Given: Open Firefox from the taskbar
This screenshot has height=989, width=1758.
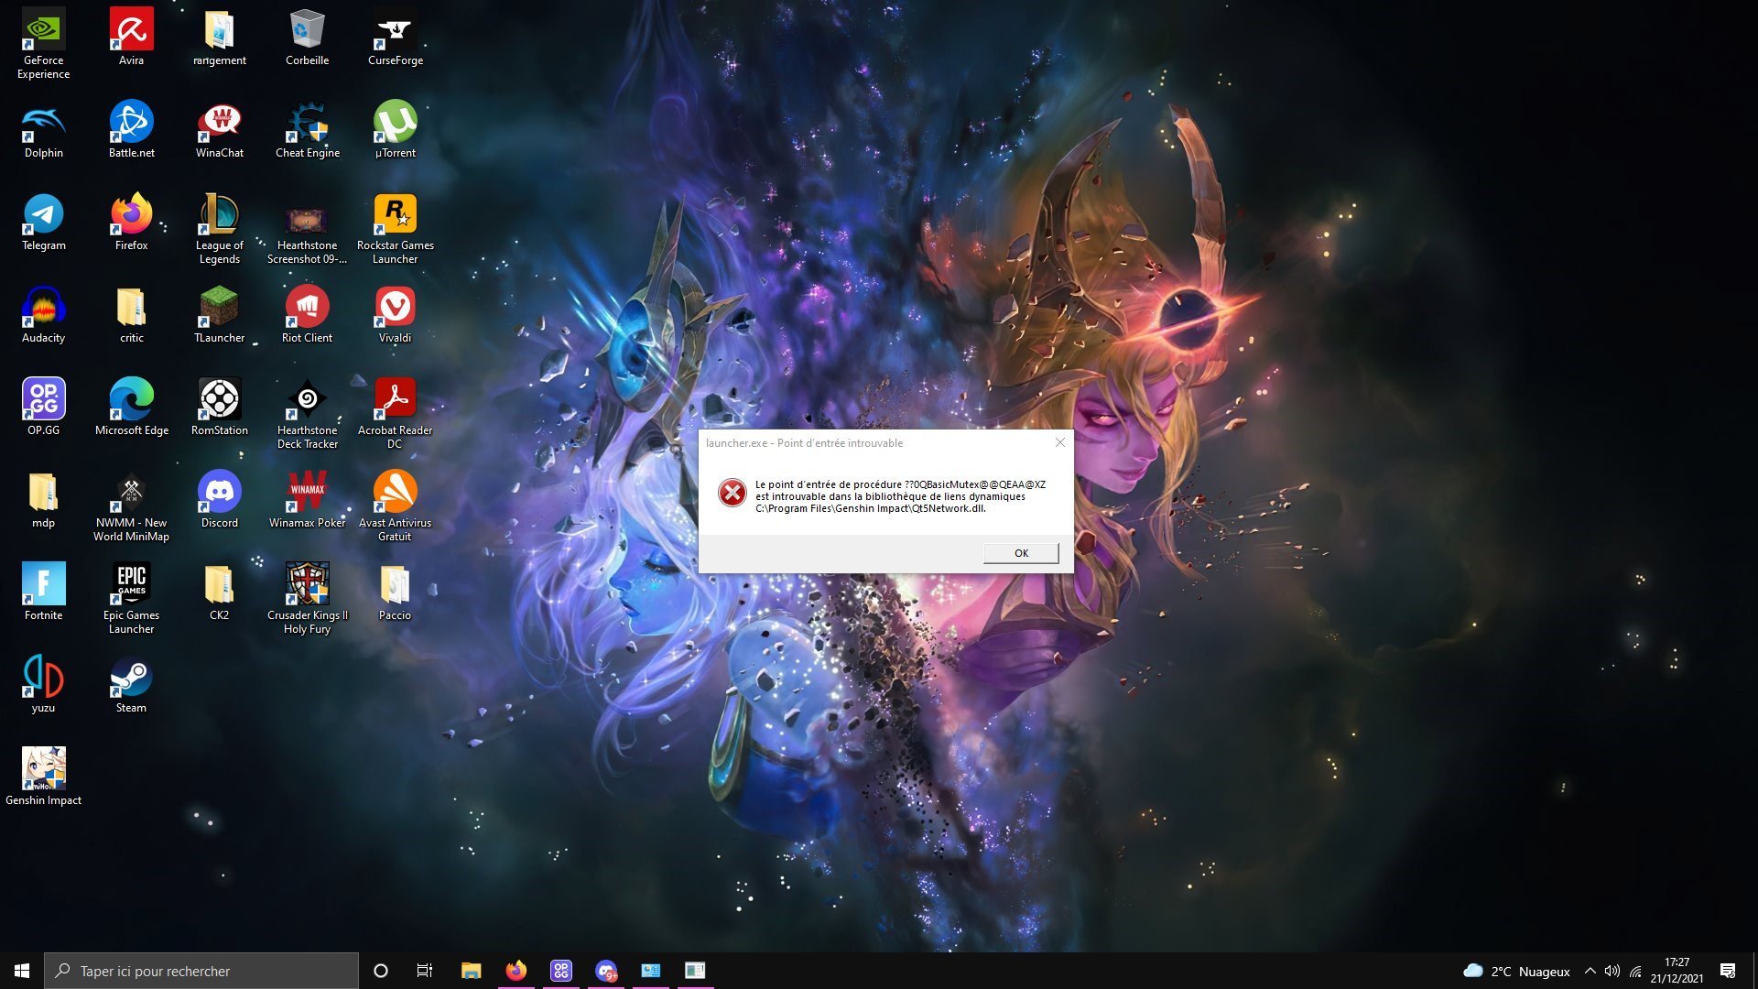Looking at the screenshot, I should tap(516, 971).
